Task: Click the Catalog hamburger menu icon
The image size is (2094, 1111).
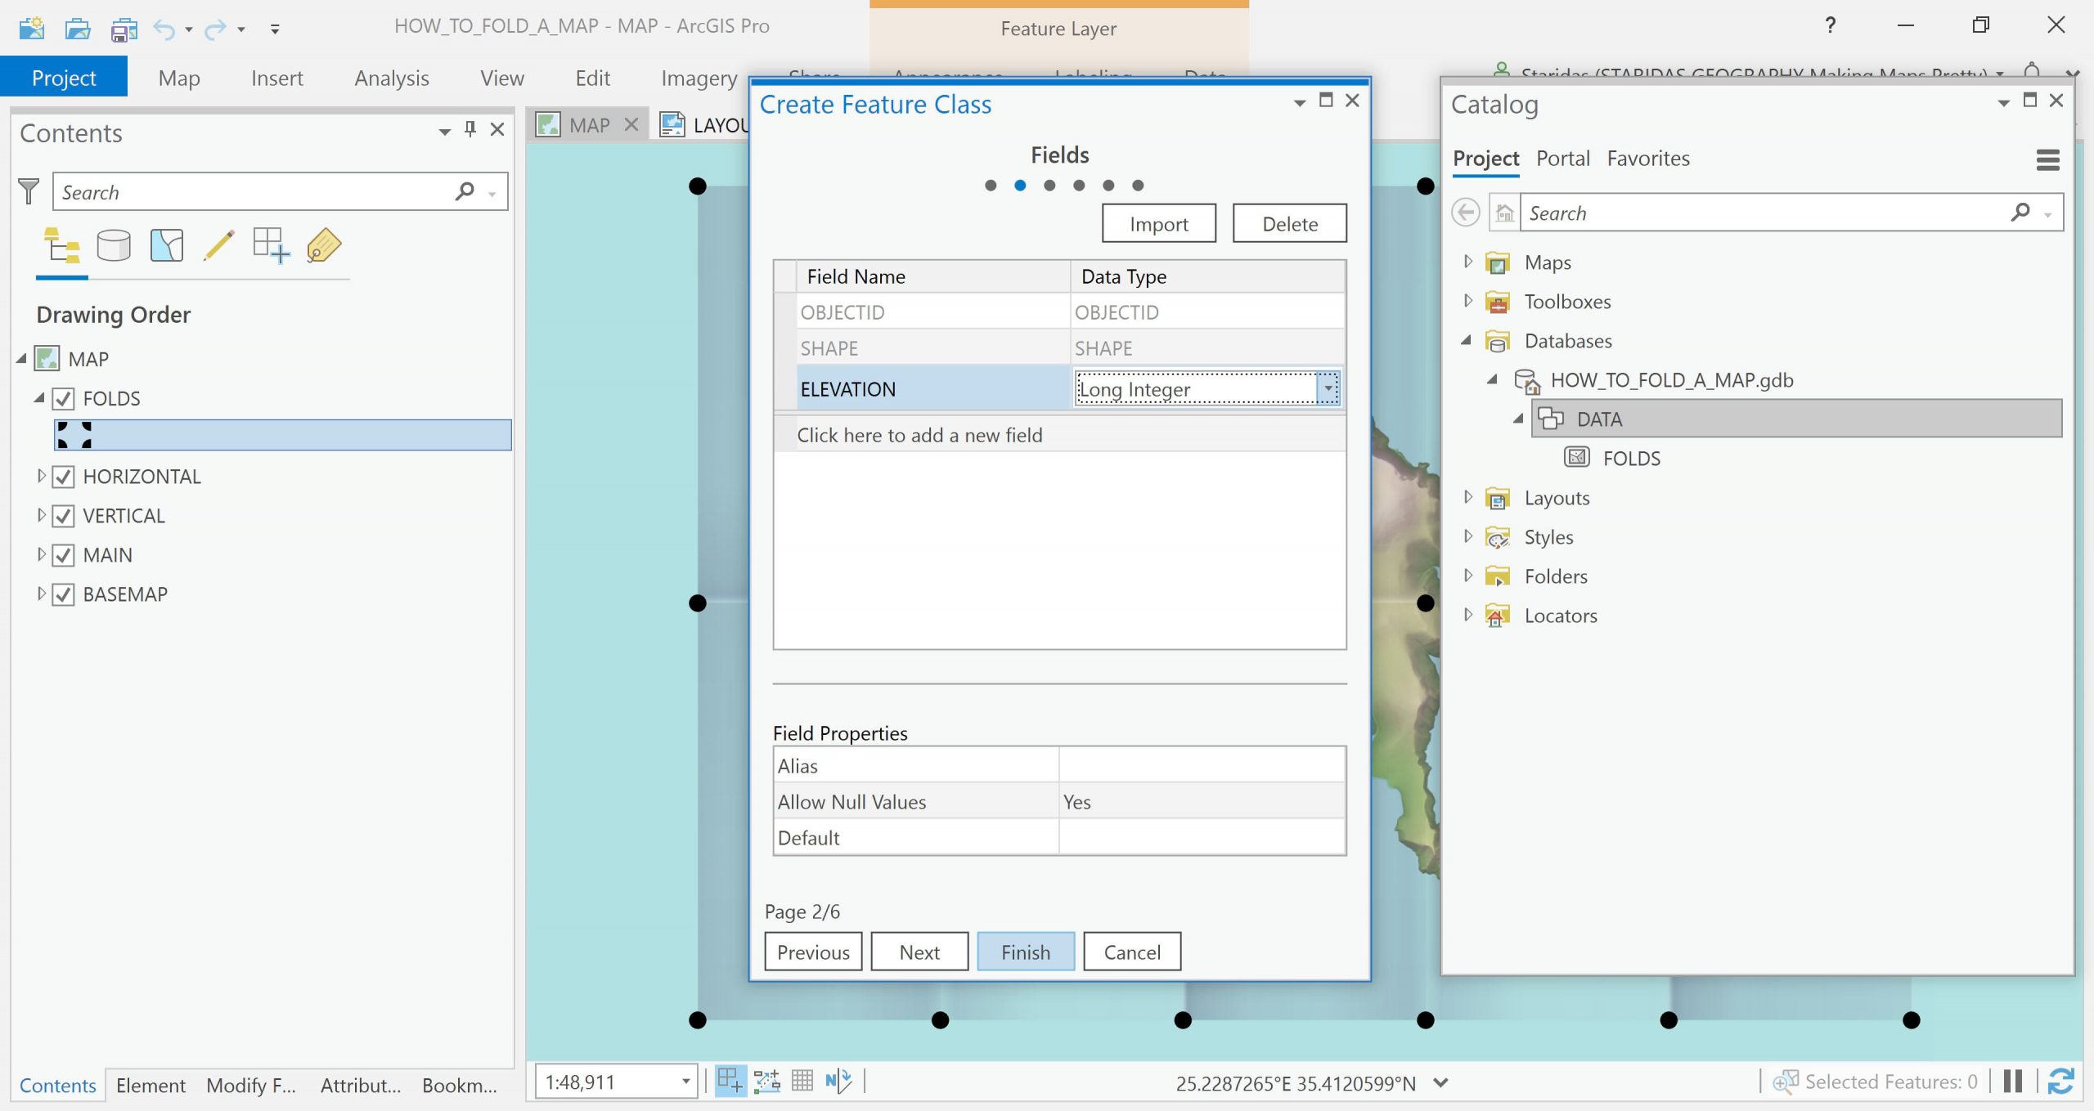Action: (x=2047, y=159)
